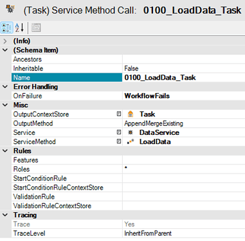Click the Tracing category header
The height and width of the screenshot is (241, 245).
pyautogui.click(x=25, y=215)
